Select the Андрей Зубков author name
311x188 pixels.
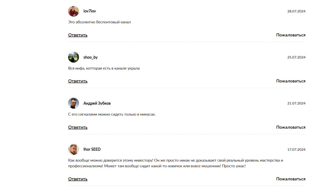pos(97,103)
